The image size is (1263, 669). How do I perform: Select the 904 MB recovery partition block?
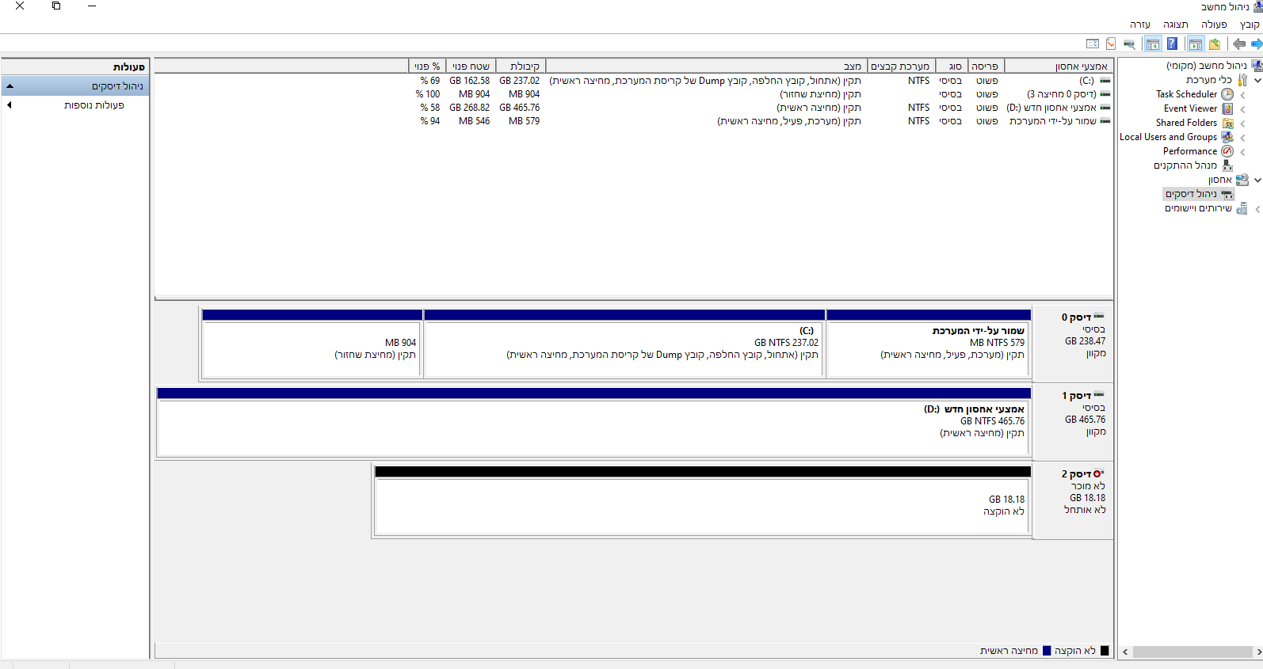(x=312, y=344)
